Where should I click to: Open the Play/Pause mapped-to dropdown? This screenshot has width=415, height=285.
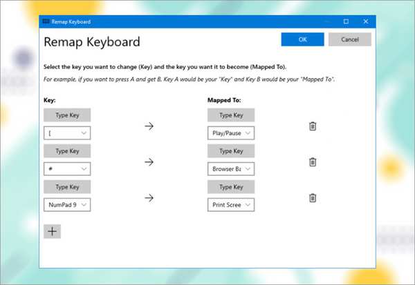[231, 133]
